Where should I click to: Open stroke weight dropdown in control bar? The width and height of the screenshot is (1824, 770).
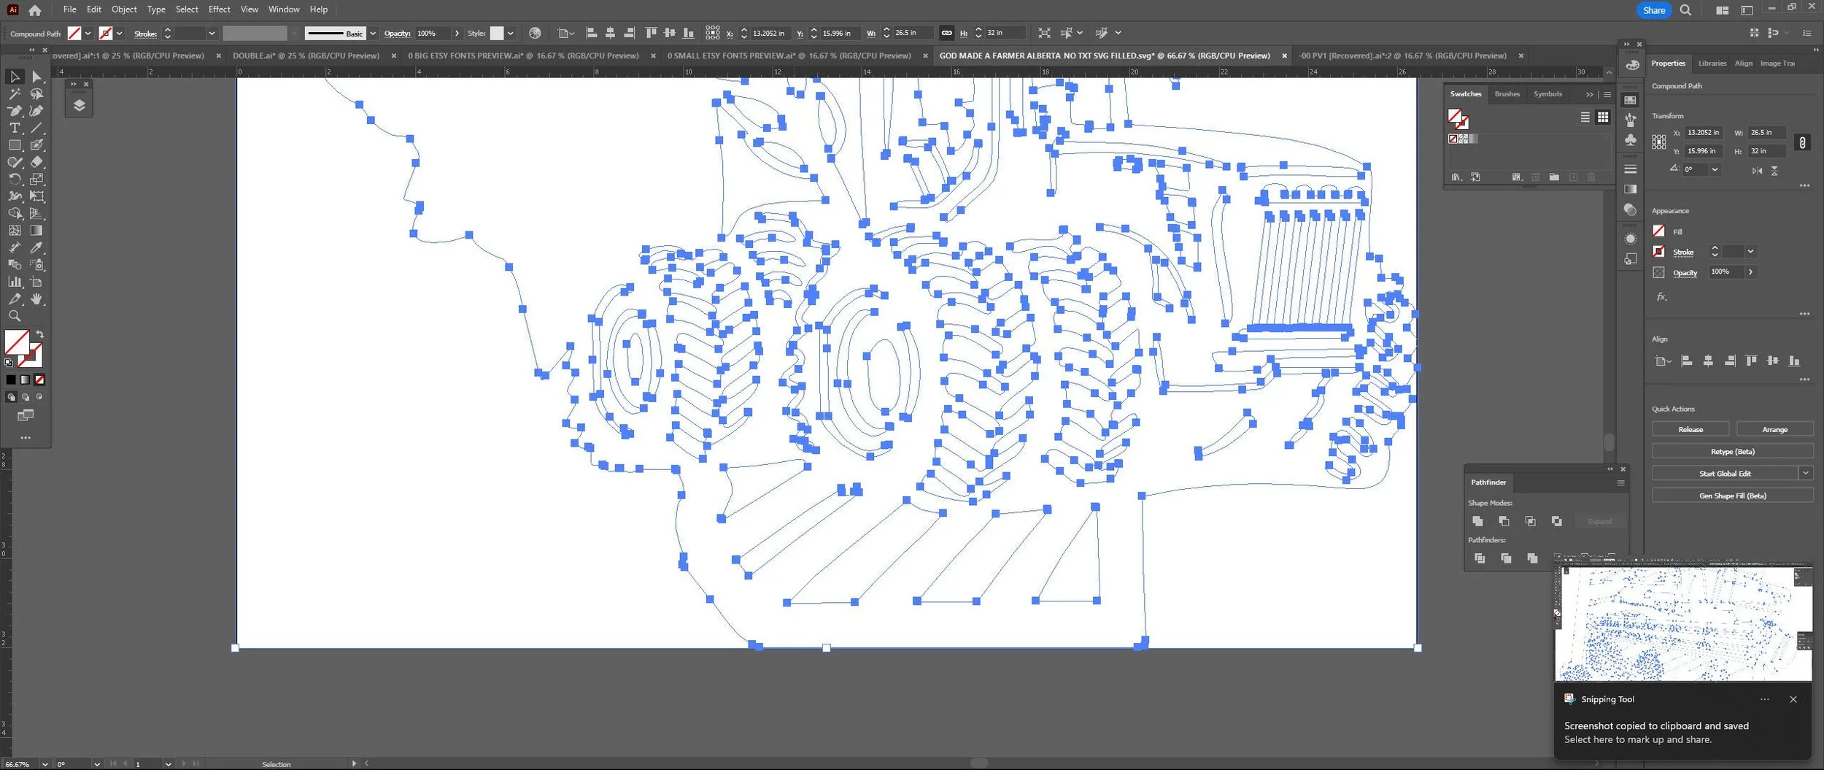pyautogui.click(x=212, y=34)
